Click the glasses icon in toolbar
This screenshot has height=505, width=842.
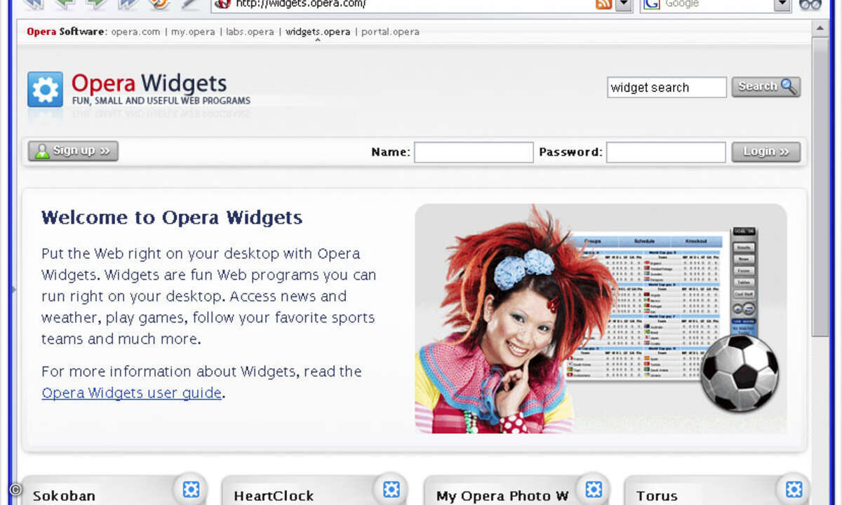(810, 4)
